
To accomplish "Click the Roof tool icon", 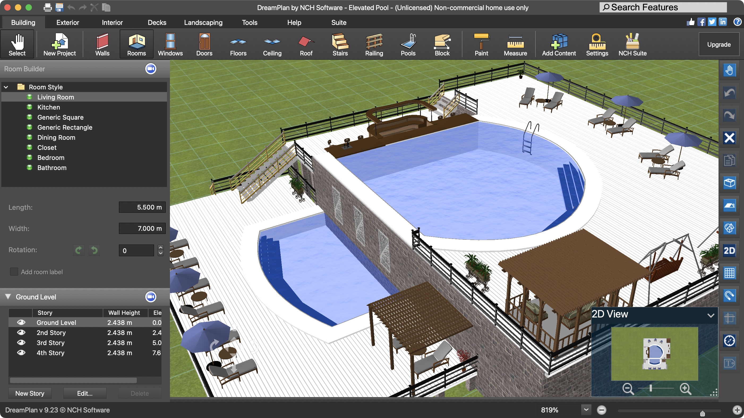I will pos(306,44).
